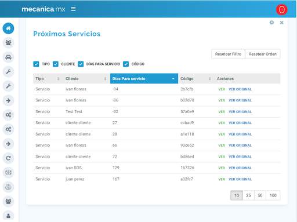
Task: Click VER for code 3b7cfb
Action: click(222, 89)
